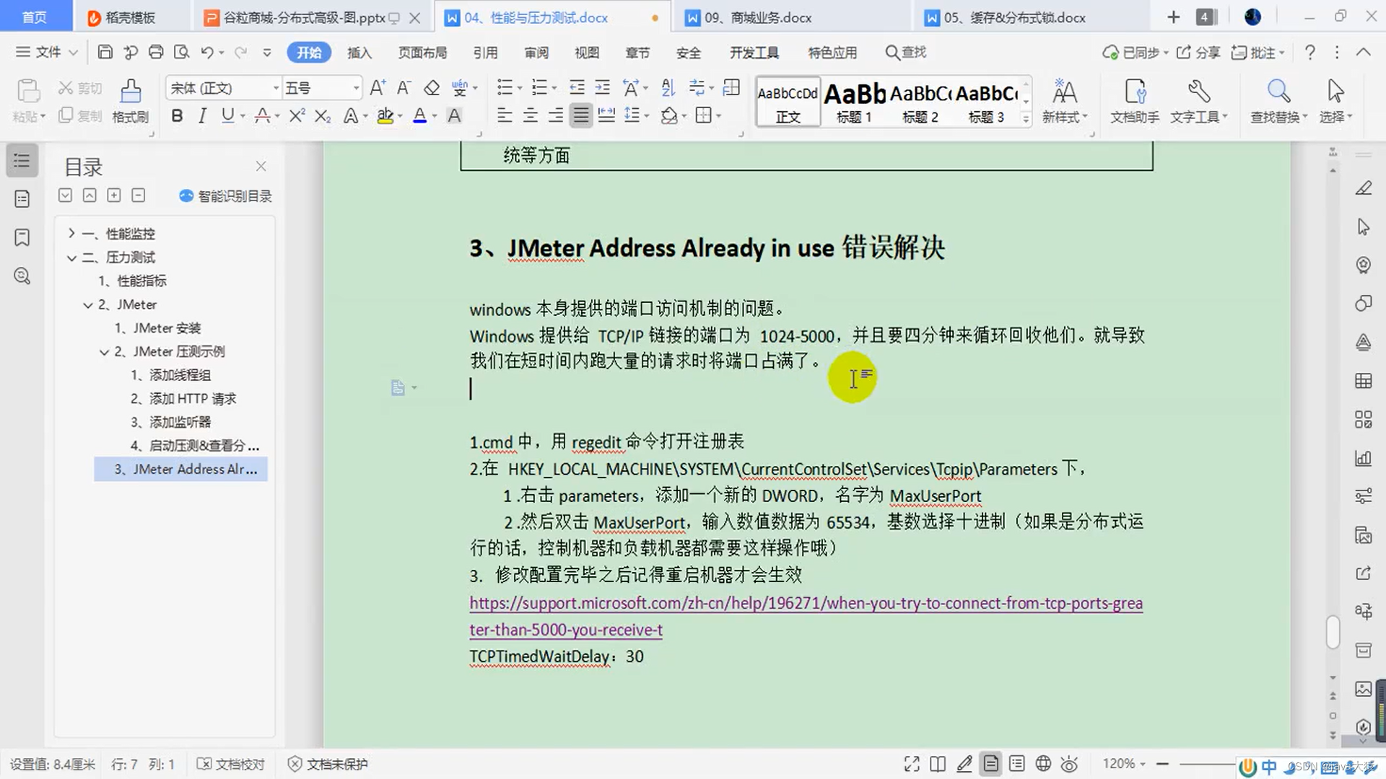Toggle superscript formatting button
The image size is (1386, 779).
click(x=297, y=115)
